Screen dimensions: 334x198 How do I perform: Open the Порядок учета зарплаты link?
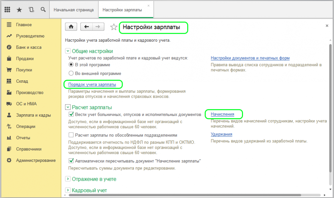pos(92,84)
